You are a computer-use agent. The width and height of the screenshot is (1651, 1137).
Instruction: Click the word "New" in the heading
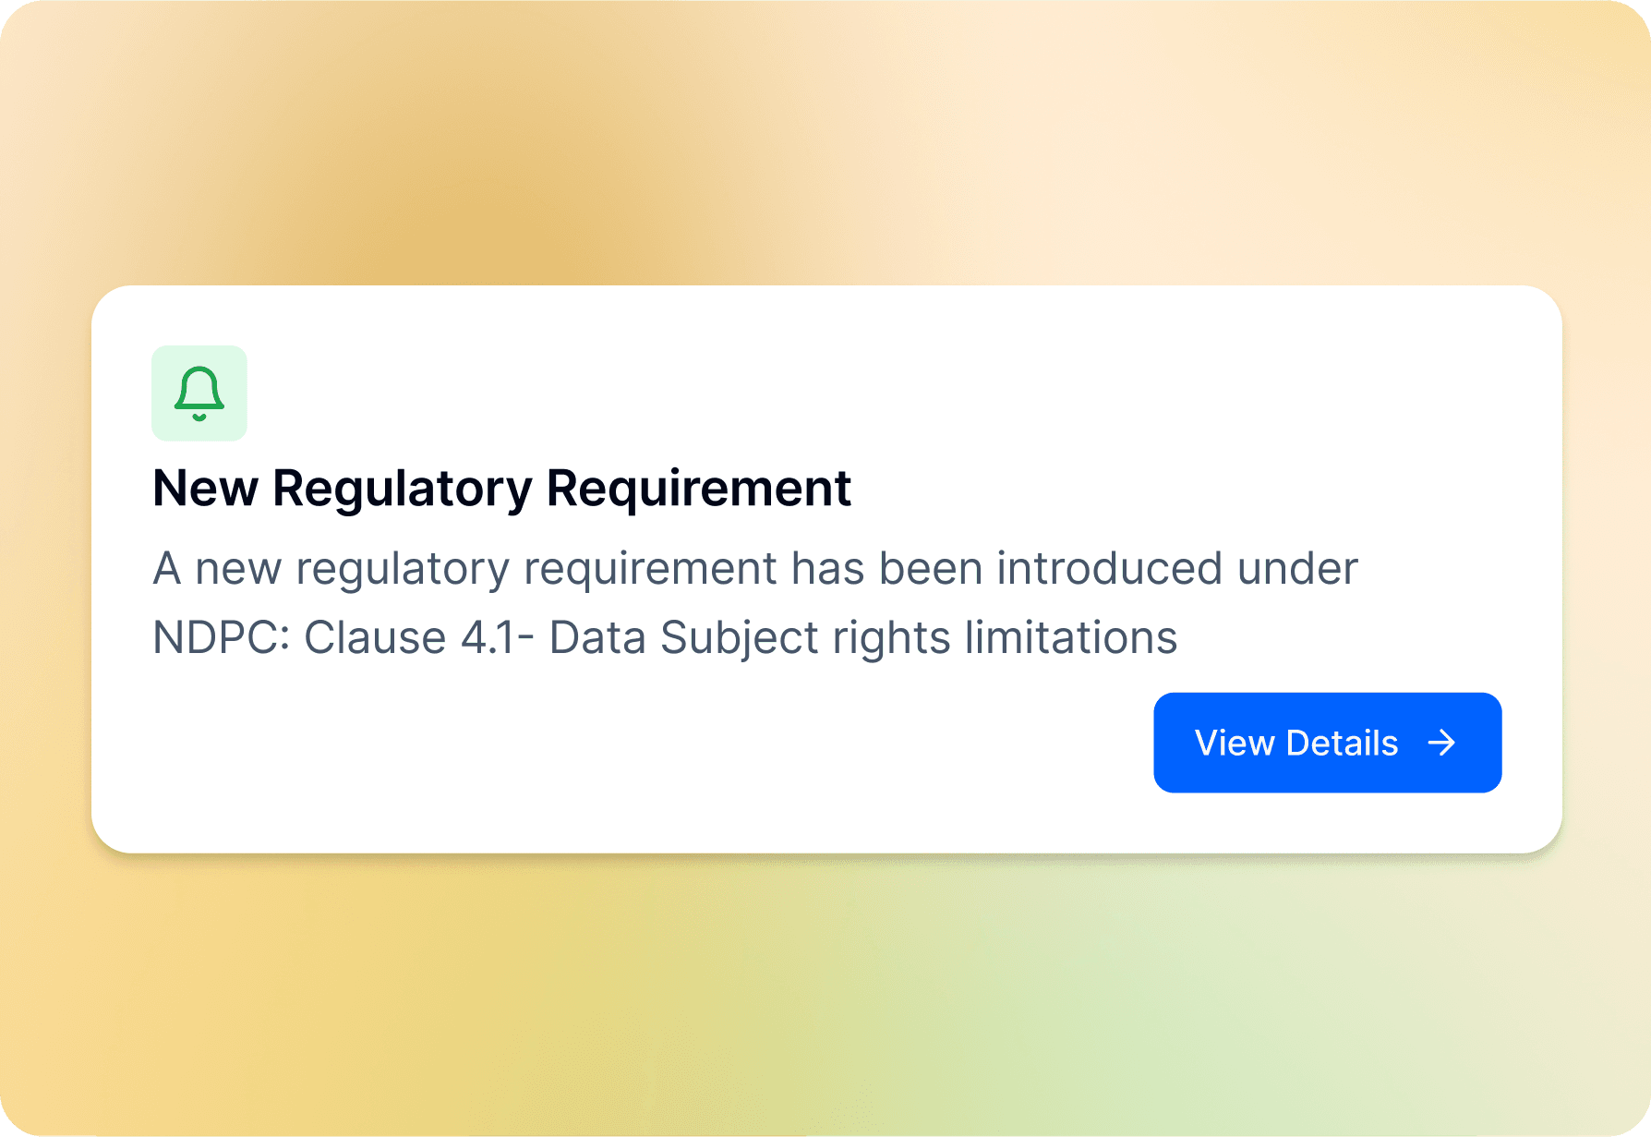205,488
